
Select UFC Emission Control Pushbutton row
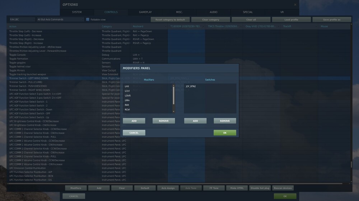pyautogui.click(x=178, y=168)
